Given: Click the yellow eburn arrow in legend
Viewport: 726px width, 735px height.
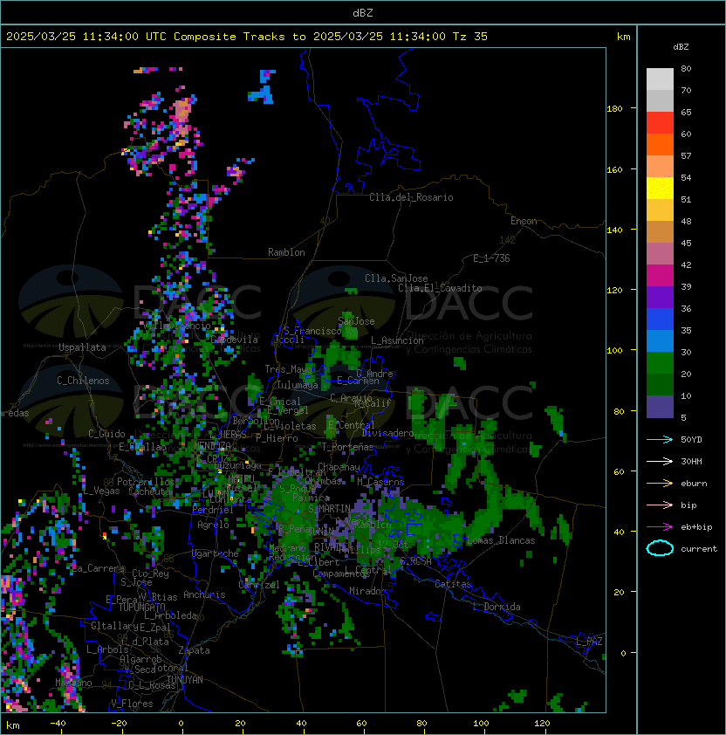Looking at the screenshot, I should coord(660,484).
